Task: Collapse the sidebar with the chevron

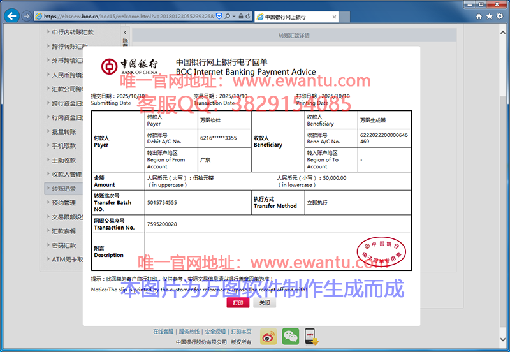Action: 125,33
